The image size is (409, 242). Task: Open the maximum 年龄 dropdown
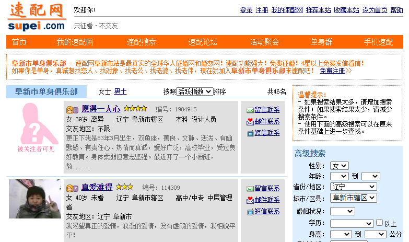[x=371, y=176]
